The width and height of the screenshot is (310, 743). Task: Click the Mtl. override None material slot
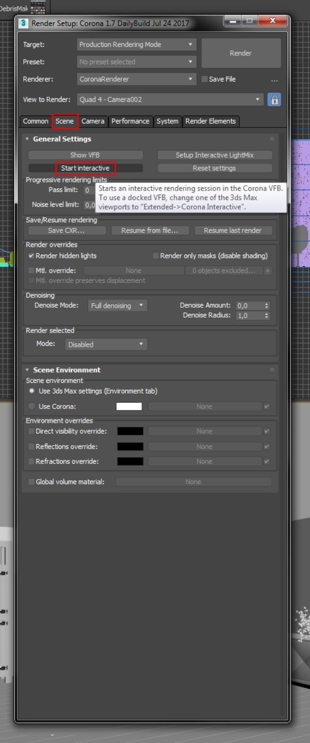[134, 271]
